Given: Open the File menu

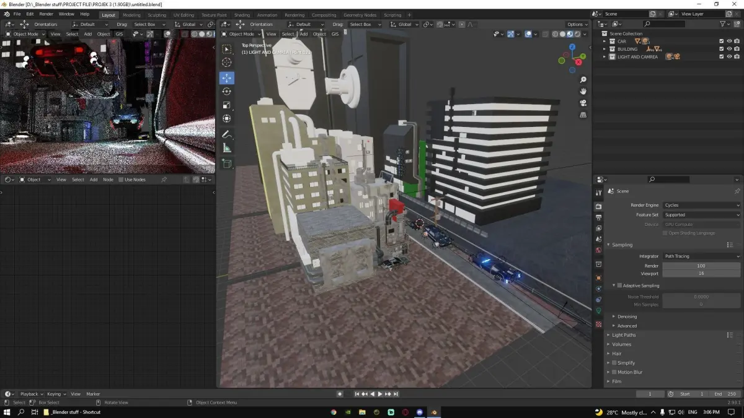Looking at the screenshot, I should [17, 14].
